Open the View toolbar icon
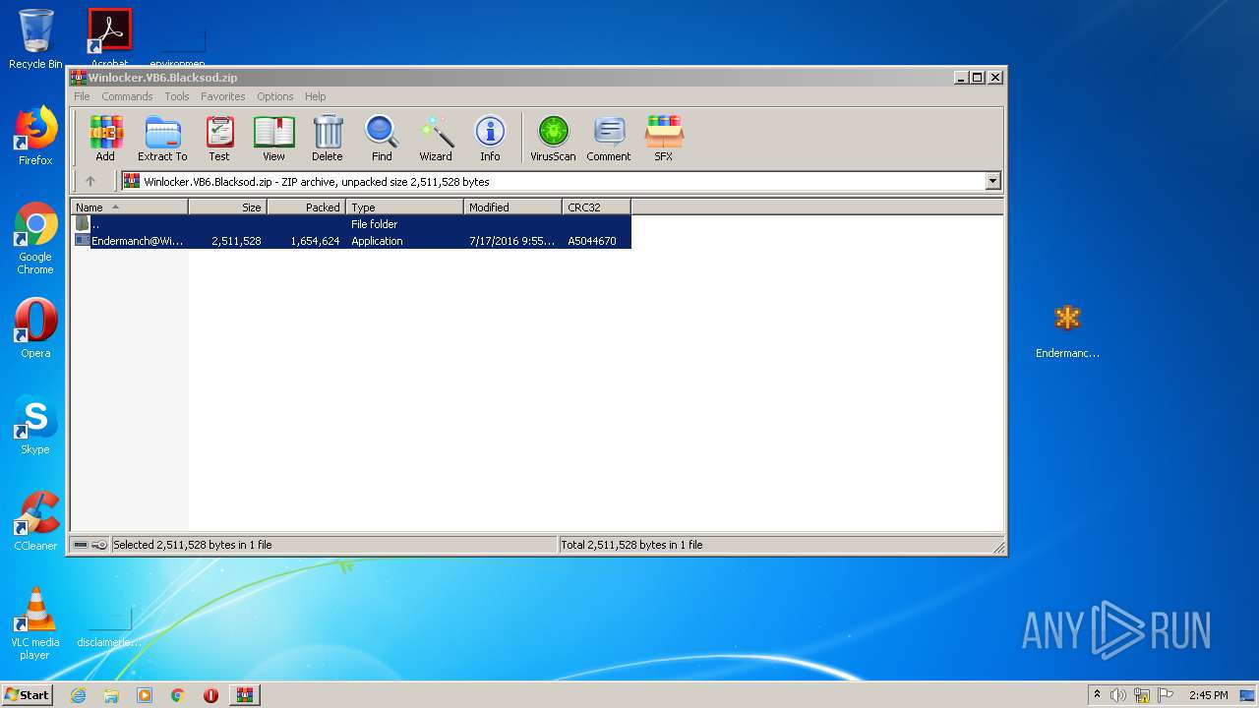The width and height of the screenshot is (1259, 708). 273,138
